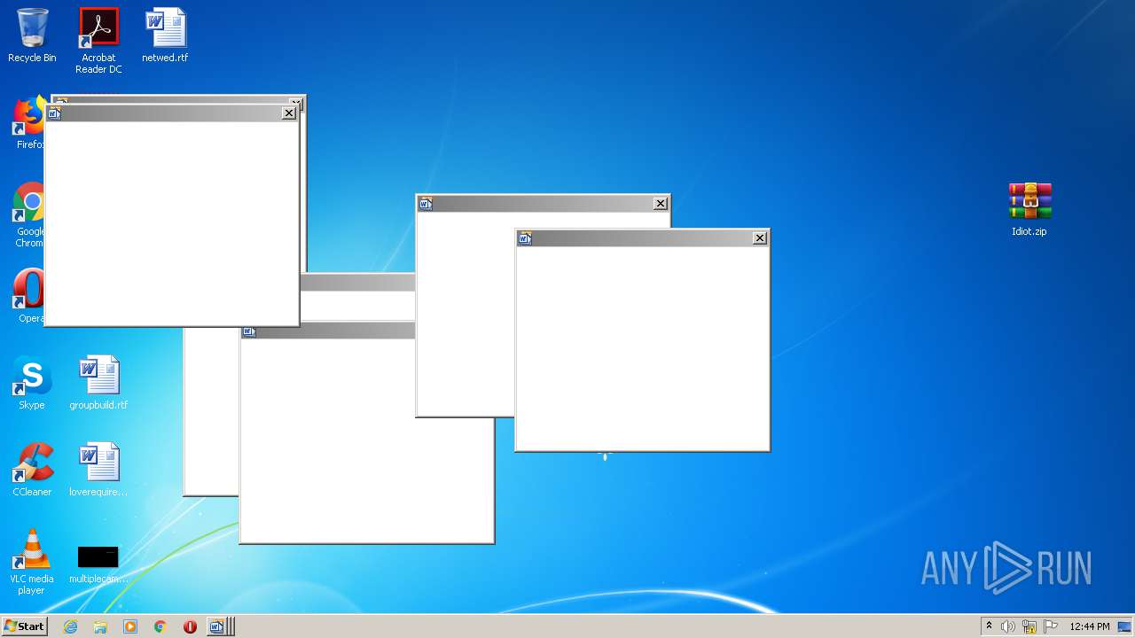Select the netwed.rtf document icon
Screen dimensions: 1135x638
[165, 35]
